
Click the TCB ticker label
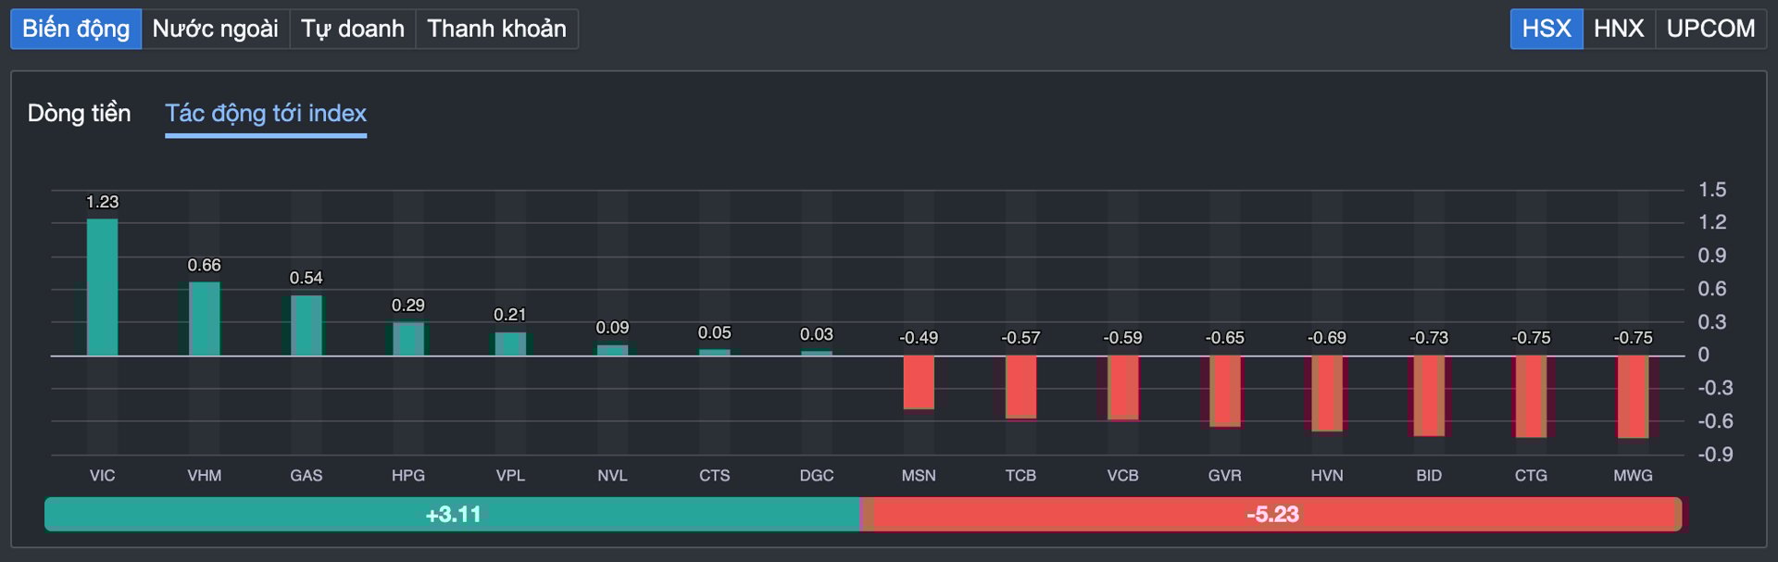coord(1020,475)
